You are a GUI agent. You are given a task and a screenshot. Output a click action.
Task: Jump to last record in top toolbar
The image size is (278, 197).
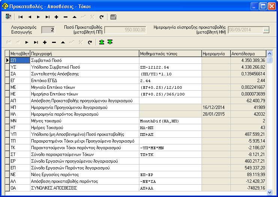click(x=47, y=17)
